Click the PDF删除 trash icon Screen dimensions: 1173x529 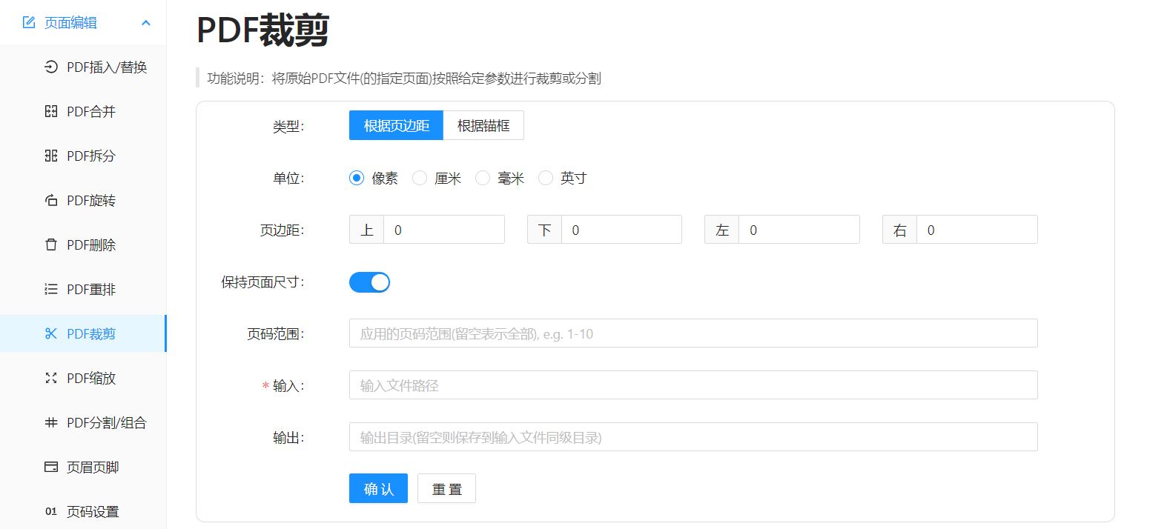[51, 244]
